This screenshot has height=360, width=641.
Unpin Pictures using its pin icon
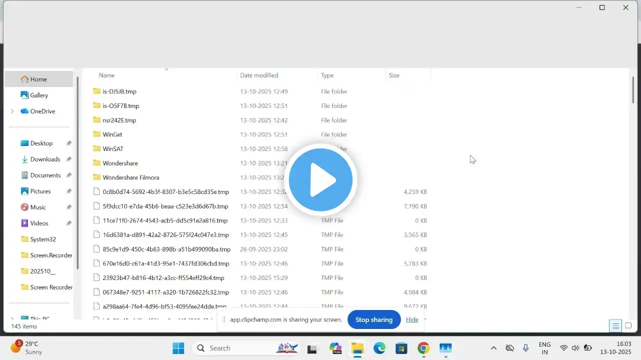(69, 191)
